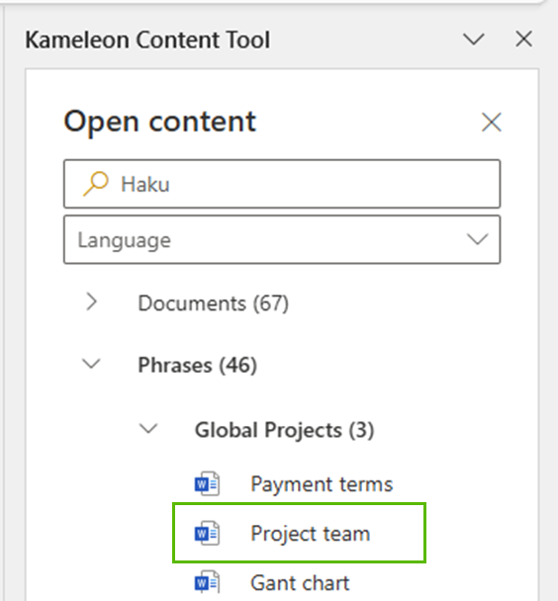This screenshot has height=601, width=558.
Task: Open the Payment terms phrase
Action: (322, 484)
